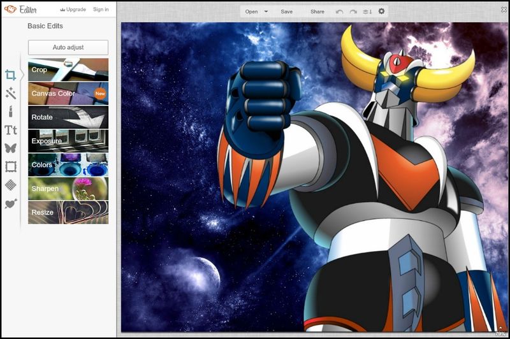Click the redo arrow in toolbar
Screen dimensions: 510x339
[x=353, y=11]
